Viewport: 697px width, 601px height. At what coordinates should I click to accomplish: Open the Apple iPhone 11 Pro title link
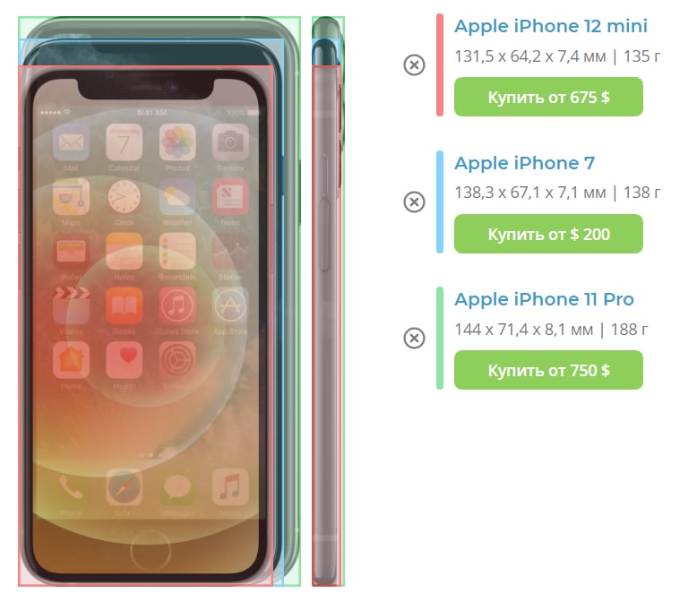[x=544, y=300]
